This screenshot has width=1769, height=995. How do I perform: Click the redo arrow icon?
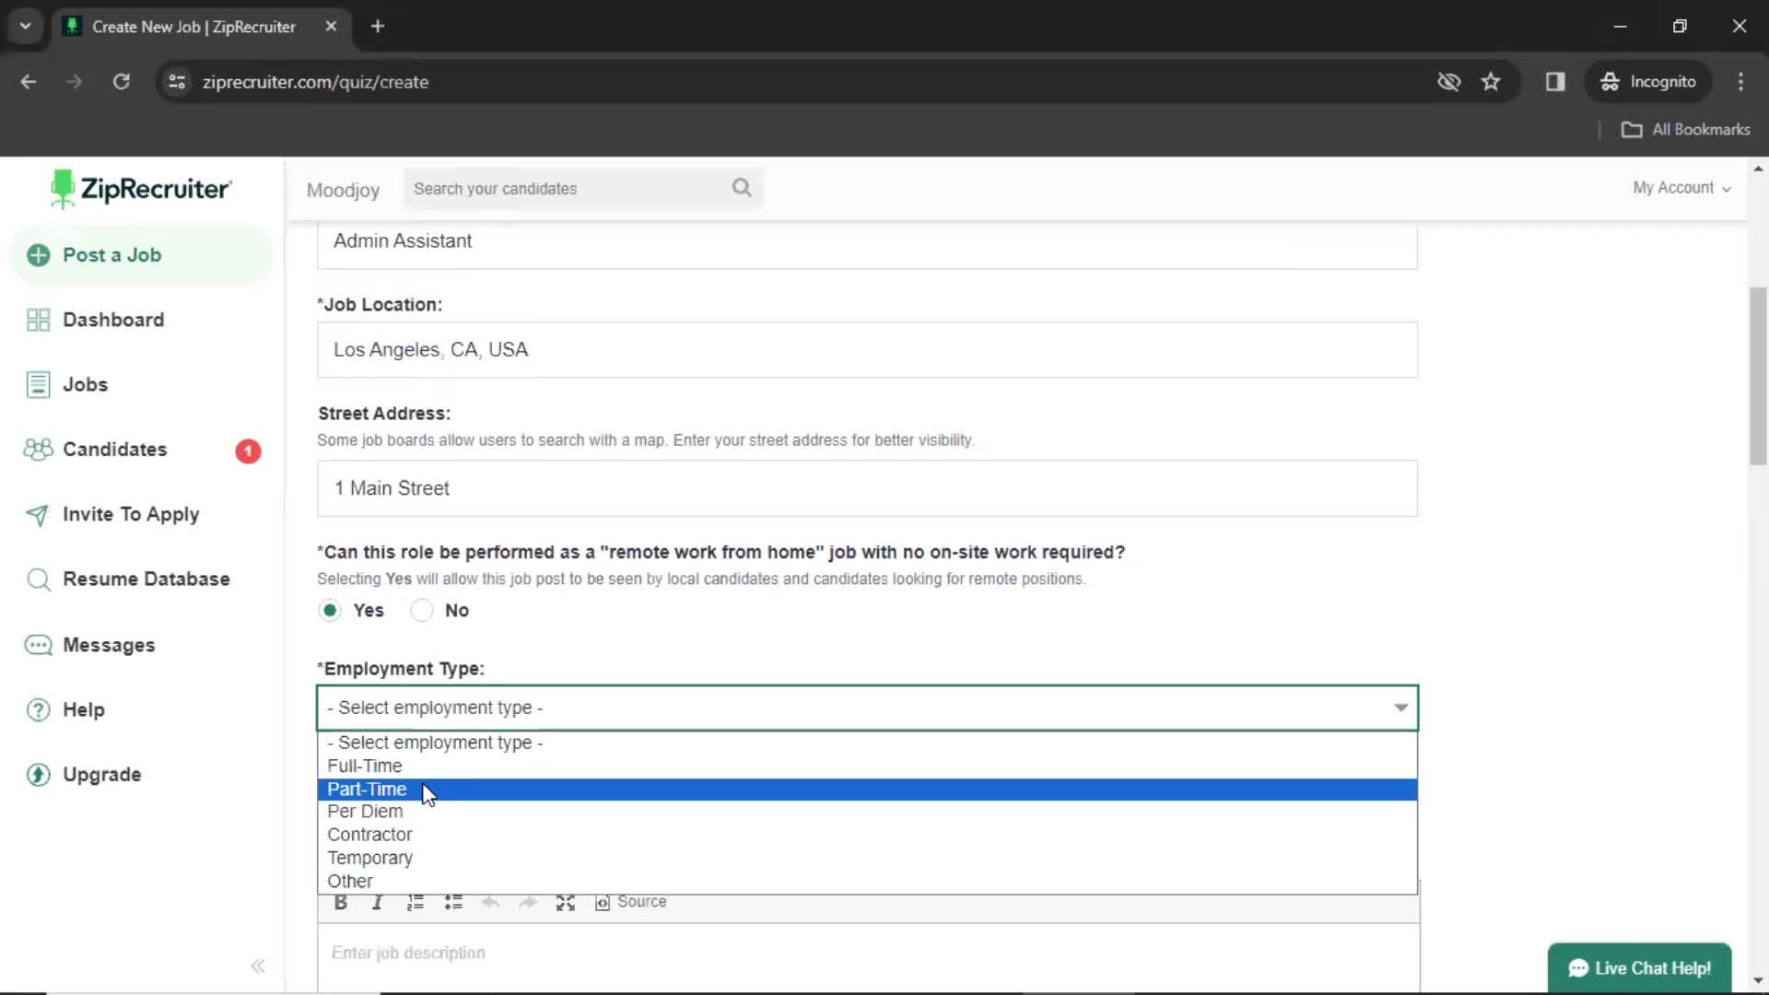529,901
